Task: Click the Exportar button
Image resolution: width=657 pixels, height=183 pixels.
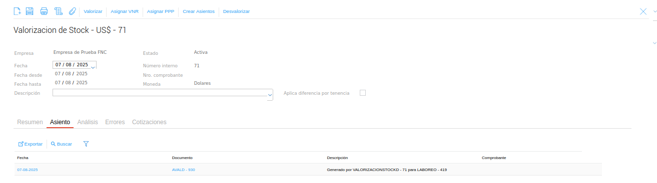Action: 31,144
